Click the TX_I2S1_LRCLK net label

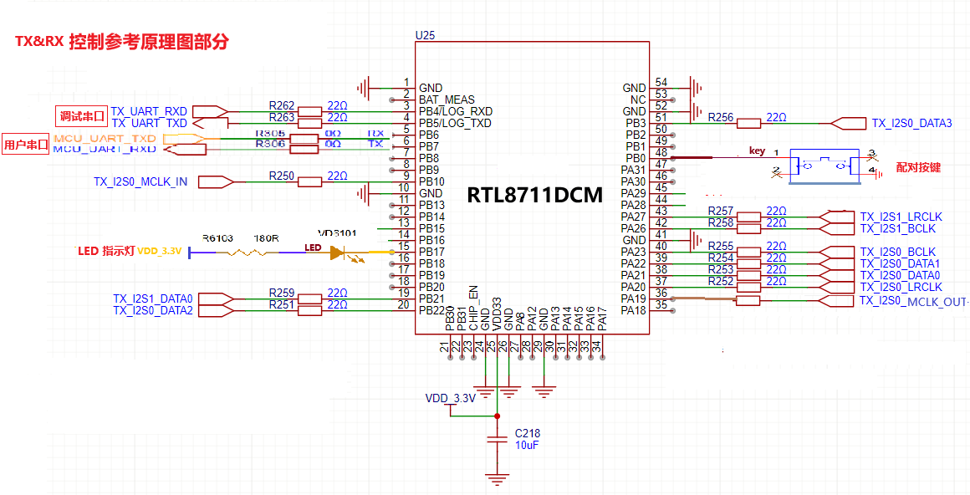point(901,217)
